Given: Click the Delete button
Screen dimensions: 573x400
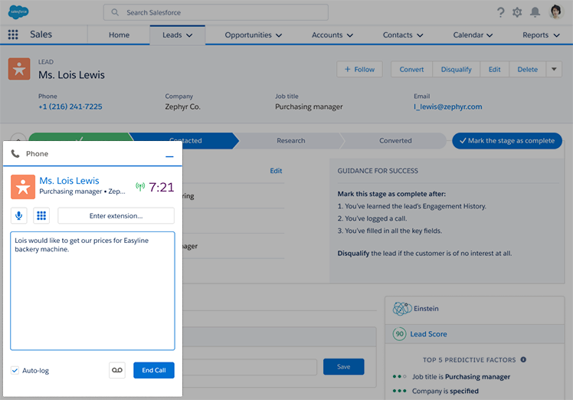Looking at the screenshot, I should pyautogui.click(x=527, y=69).
